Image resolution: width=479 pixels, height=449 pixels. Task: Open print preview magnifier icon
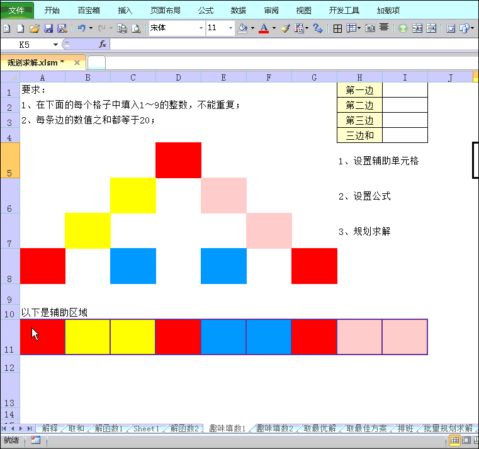pos(136,28)
